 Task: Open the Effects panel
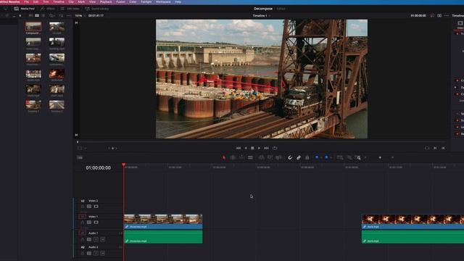tap(48, 9)
